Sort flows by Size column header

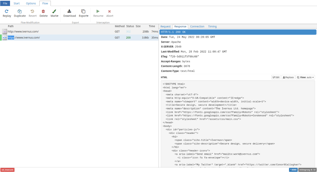click(138, 26)
